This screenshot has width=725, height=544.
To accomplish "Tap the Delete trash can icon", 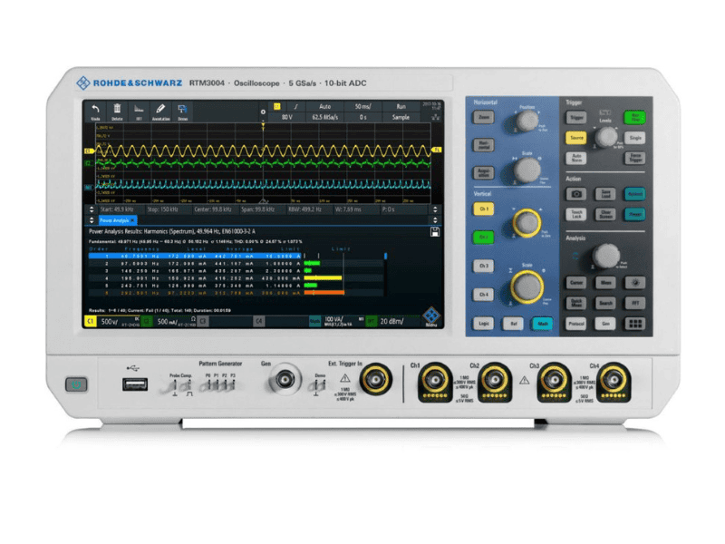I will 117,111.
